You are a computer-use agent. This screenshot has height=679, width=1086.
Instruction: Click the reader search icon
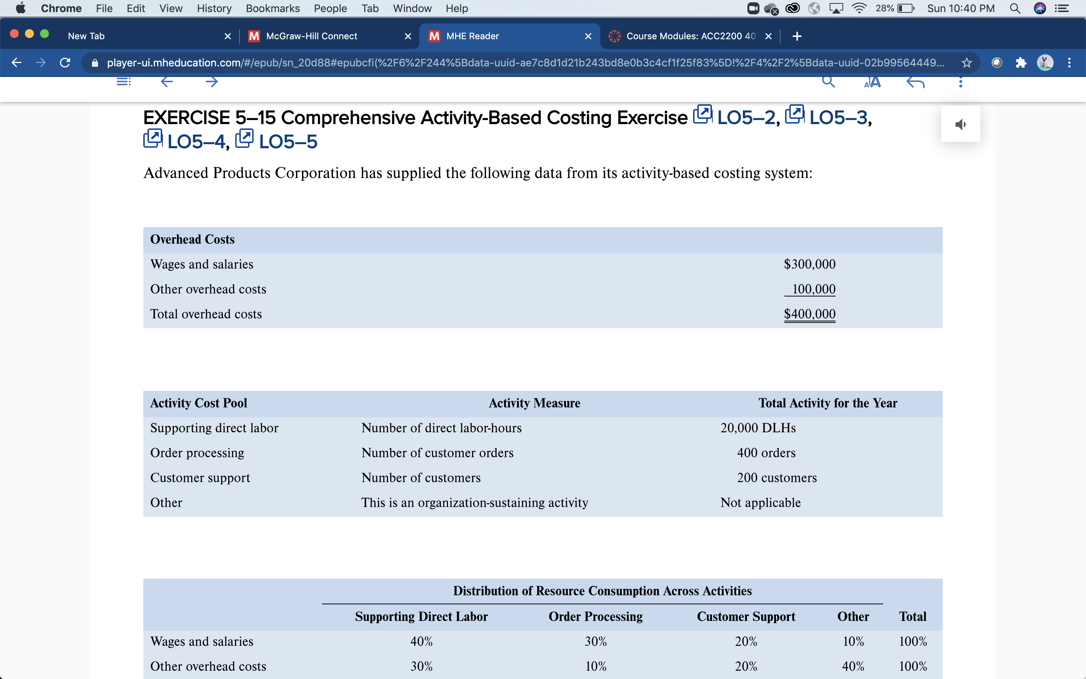pos(828,81)
